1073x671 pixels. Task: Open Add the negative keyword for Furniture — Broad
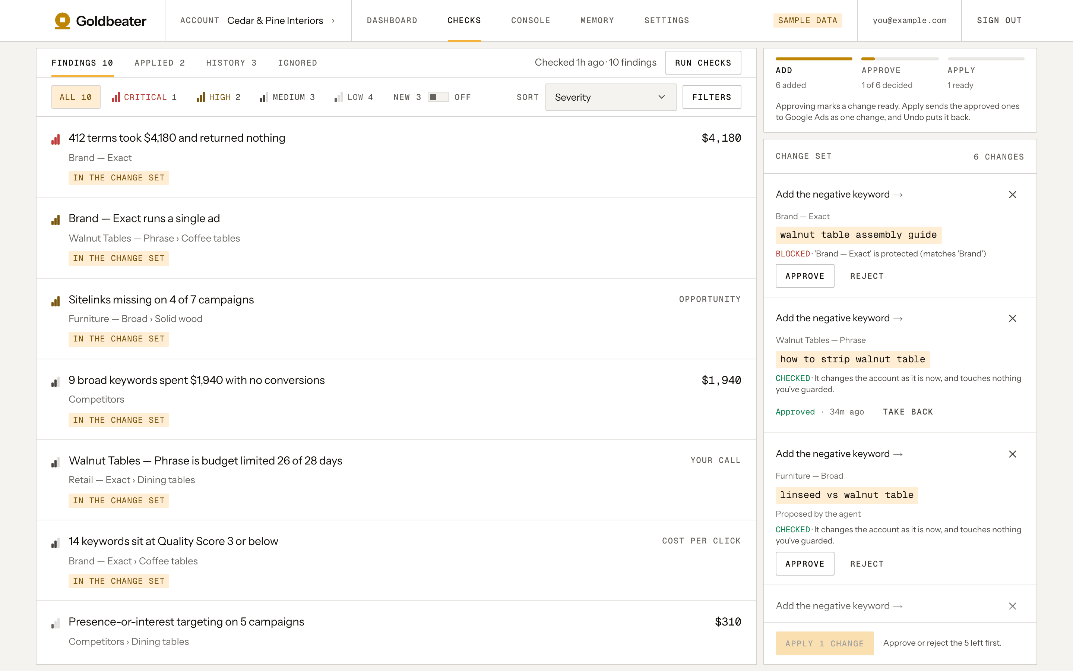tap(839, 454)
